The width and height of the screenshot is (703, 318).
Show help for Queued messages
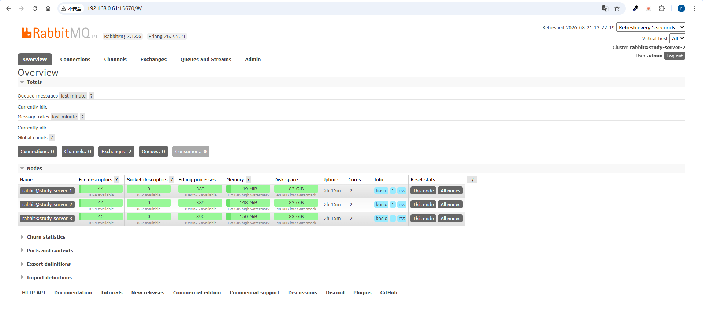92,96
